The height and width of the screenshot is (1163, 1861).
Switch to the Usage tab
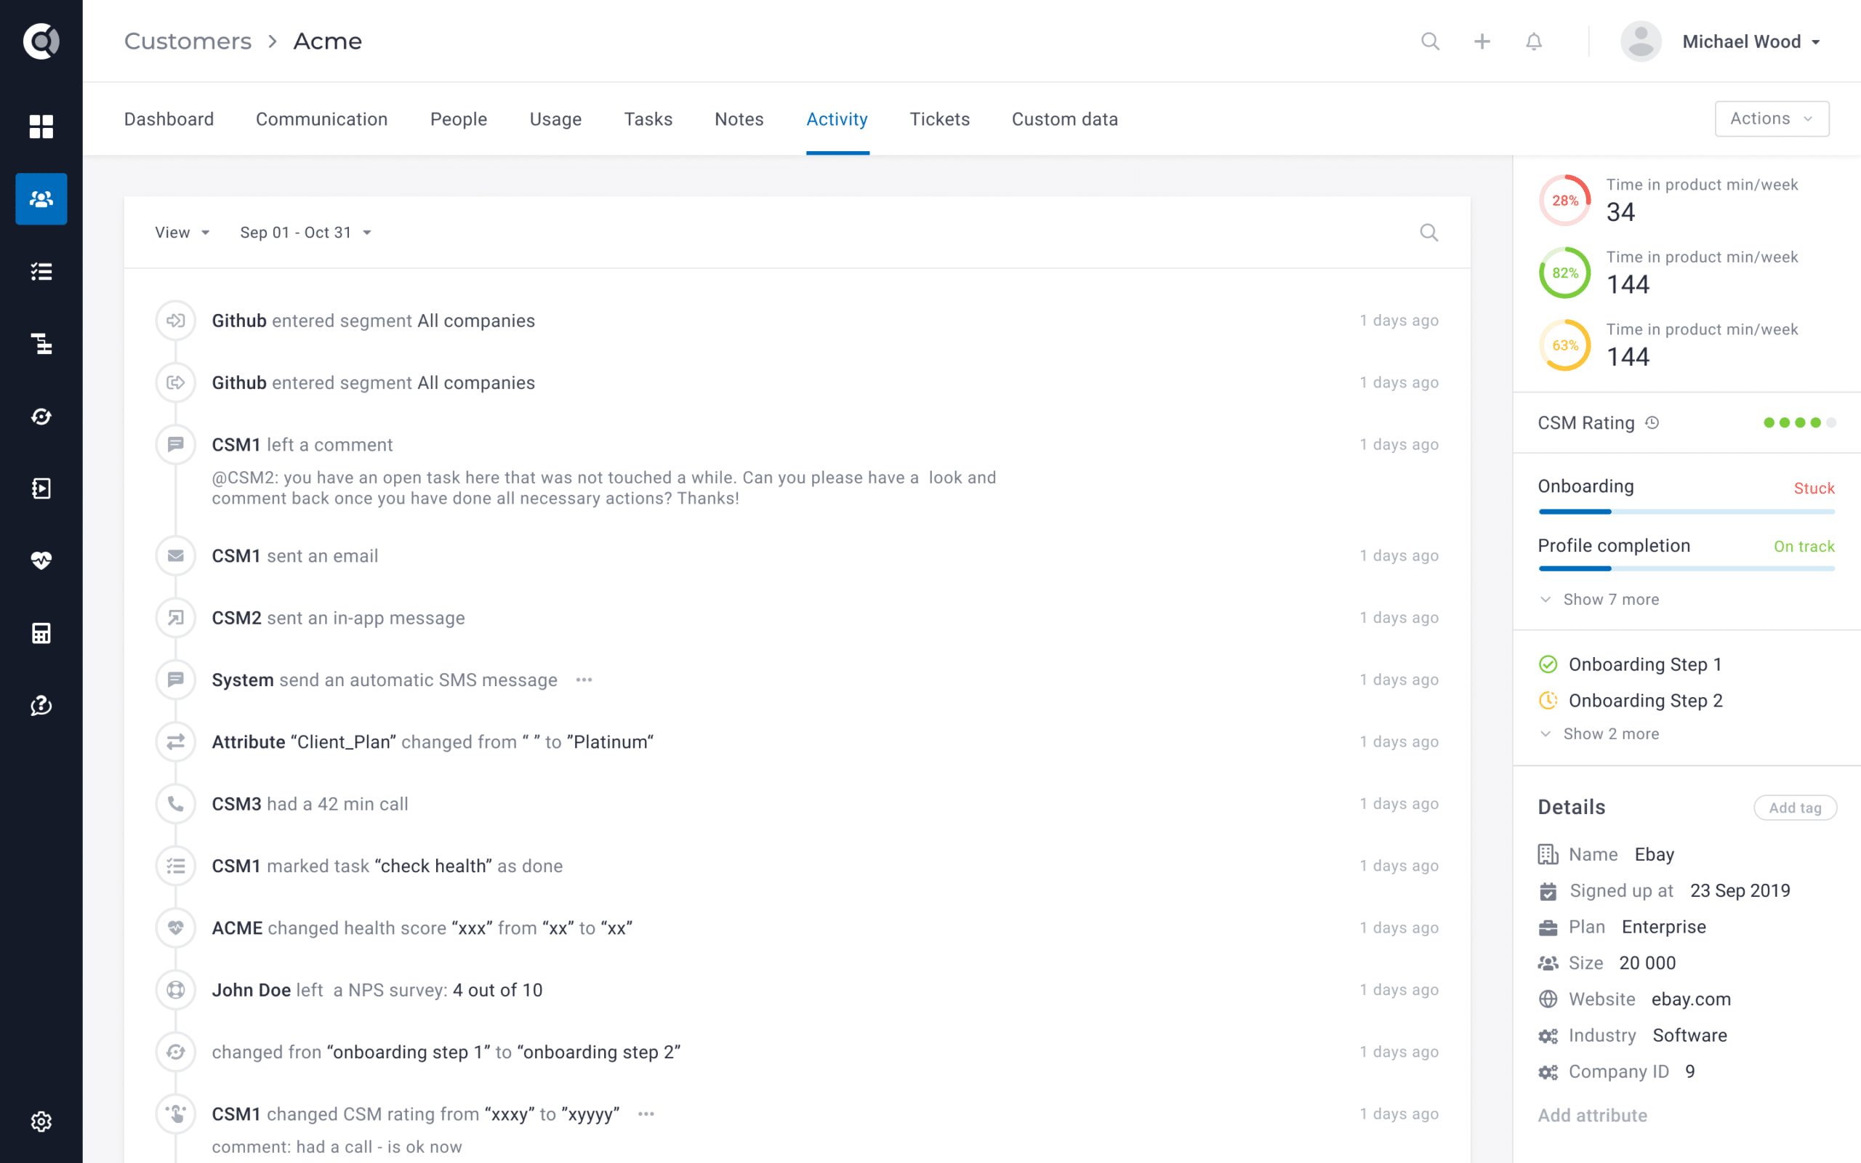[x=555, y=119]
